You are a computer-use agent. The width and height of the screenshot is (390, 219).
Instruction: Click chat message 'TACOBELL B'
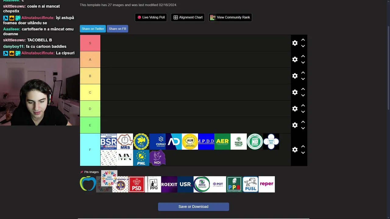(39, 40)
